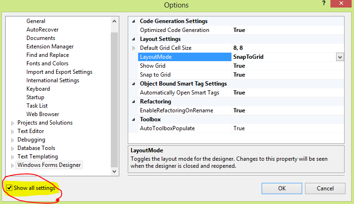354x204 pixels.
Task: Select Keyboard in the options tree
Action: (x=38, y=89)
